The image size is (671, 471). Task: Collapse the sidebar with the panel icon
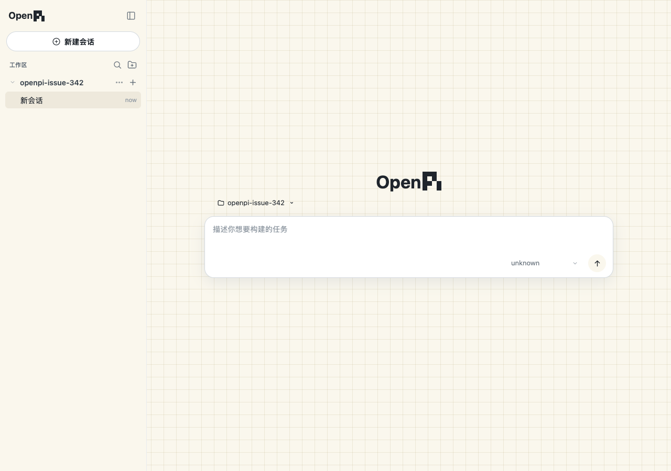coord(131,16)
